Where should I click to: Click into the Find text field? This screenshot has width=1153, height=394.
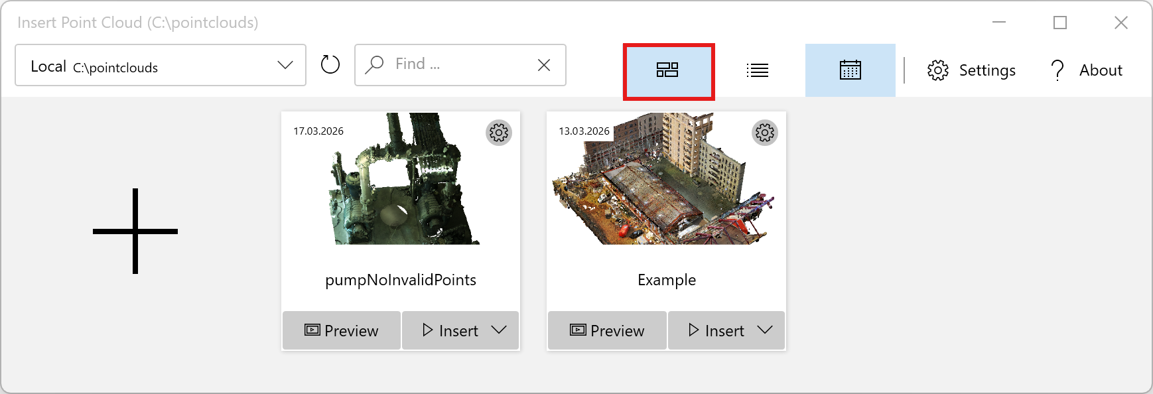458,64
